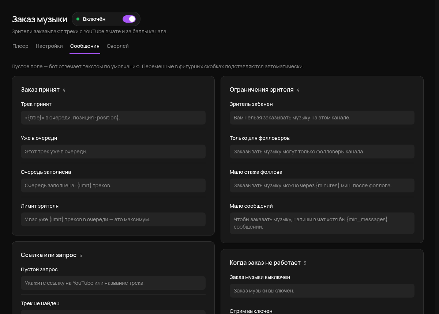
Task: Select the Ограничения зрителя section heading
Action: point(262,90)
